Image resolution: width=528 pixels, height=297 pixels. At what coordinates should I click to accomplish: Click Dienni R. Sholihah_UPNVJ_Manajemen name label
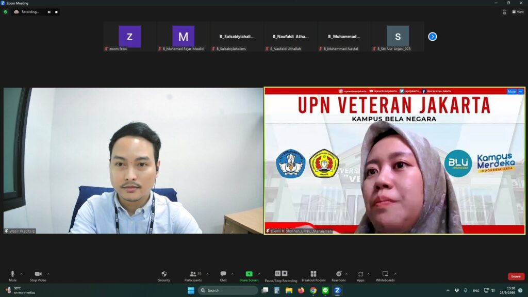pos(299,231)
